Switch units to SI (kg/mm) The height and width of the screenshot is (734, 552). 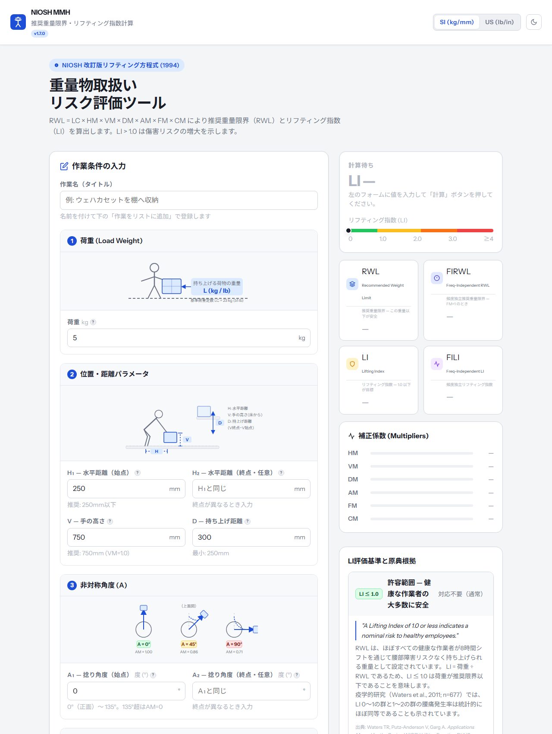point(457,22)
